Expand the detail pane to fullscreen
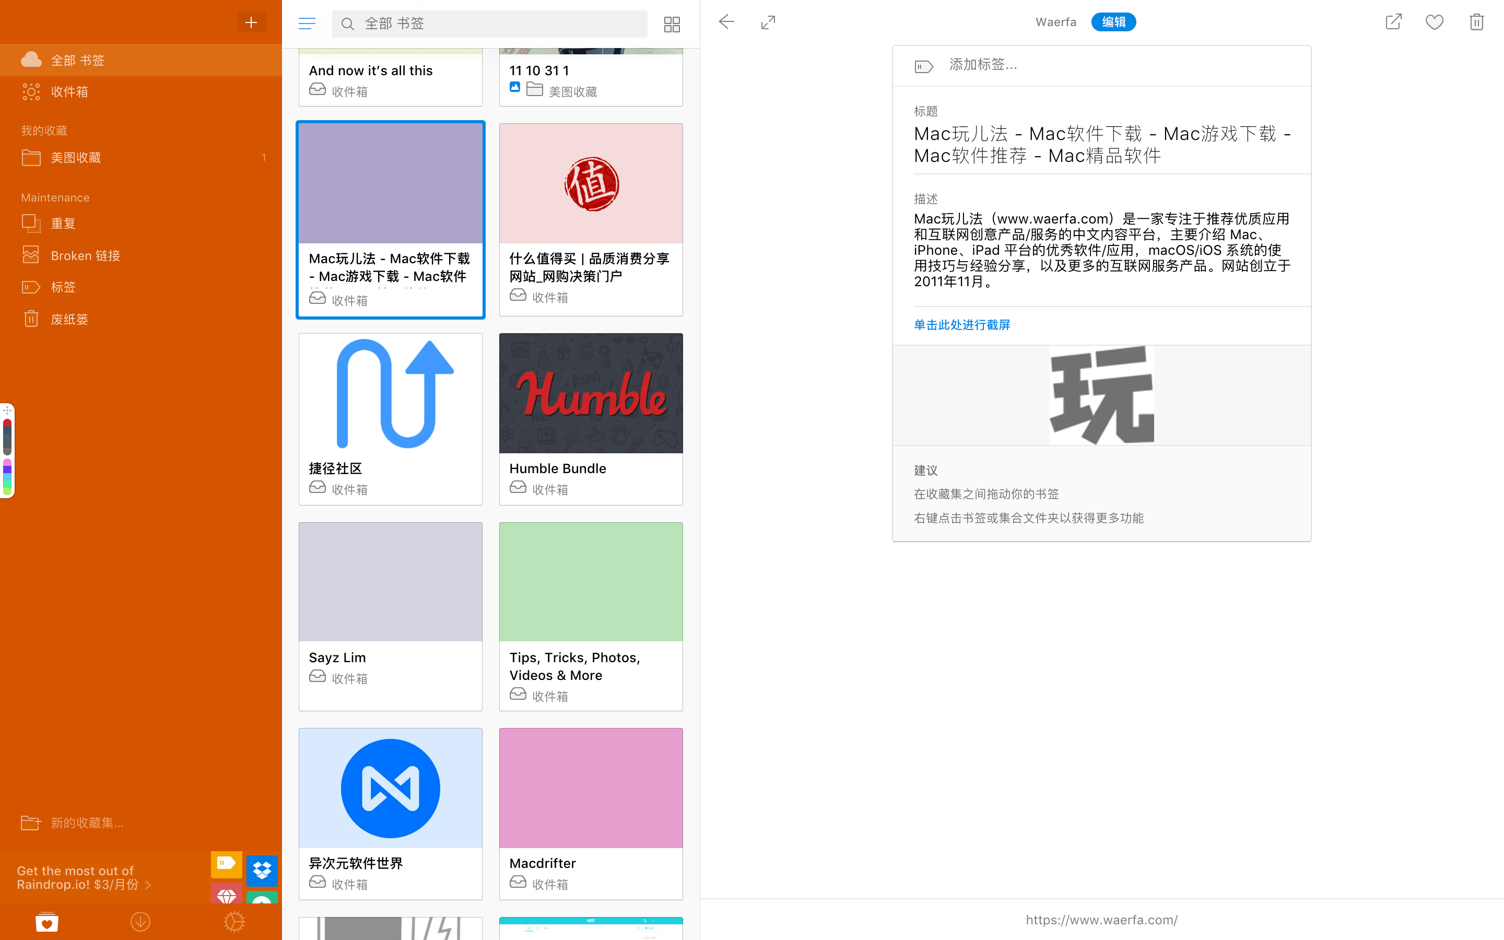1504x940 pixels. pos(768,22)
